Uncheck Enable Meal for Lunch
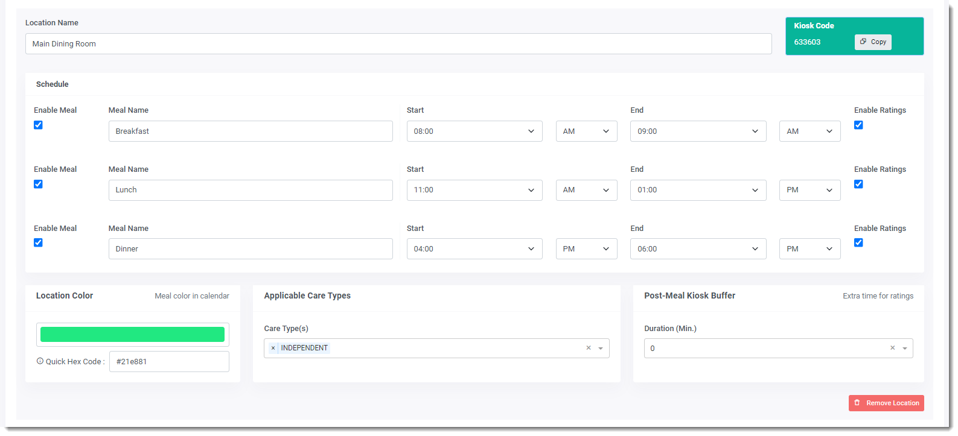Image resolution: width=958 pixels, height=436 pixels. click(x=38, y=184)
